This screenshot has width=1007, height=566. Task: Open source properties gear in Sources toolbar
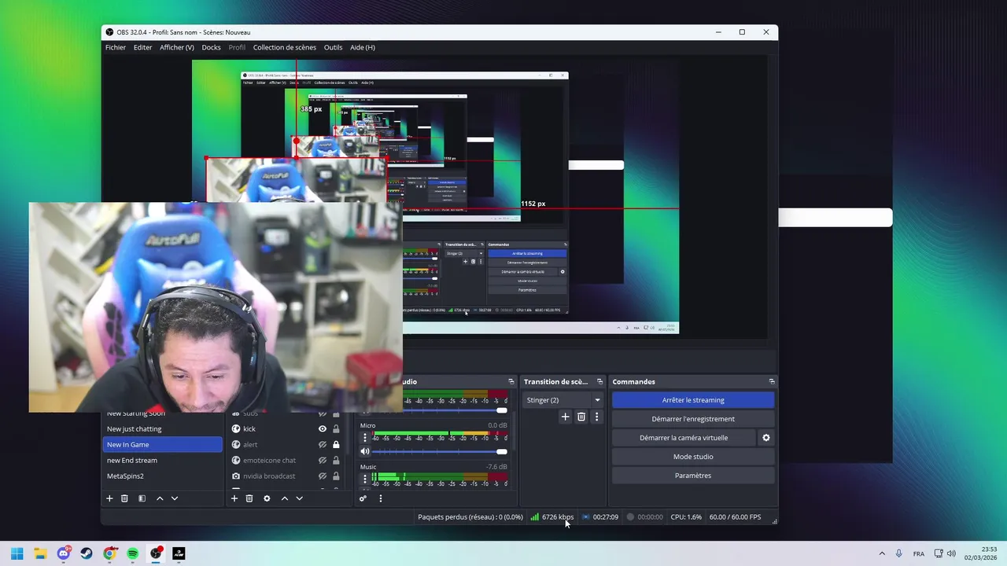[267, 498]
